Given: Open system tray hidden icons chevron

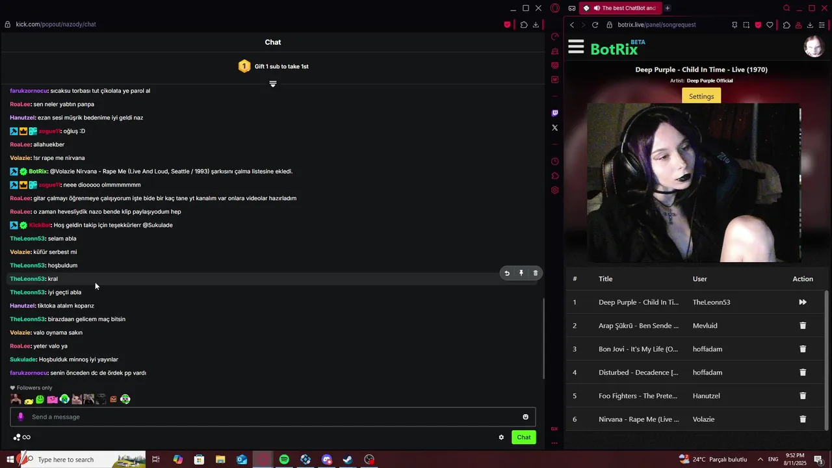Looking at the screenshot, I should coord(760,460).
